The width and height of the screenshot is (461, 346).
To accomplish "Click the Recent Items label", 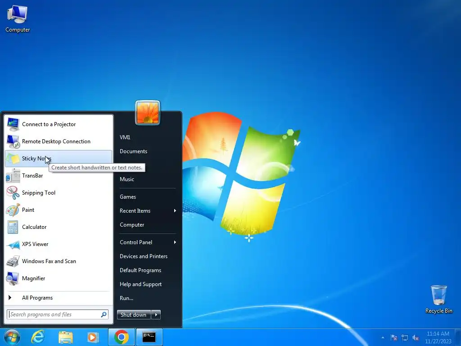I will [135, 211].
